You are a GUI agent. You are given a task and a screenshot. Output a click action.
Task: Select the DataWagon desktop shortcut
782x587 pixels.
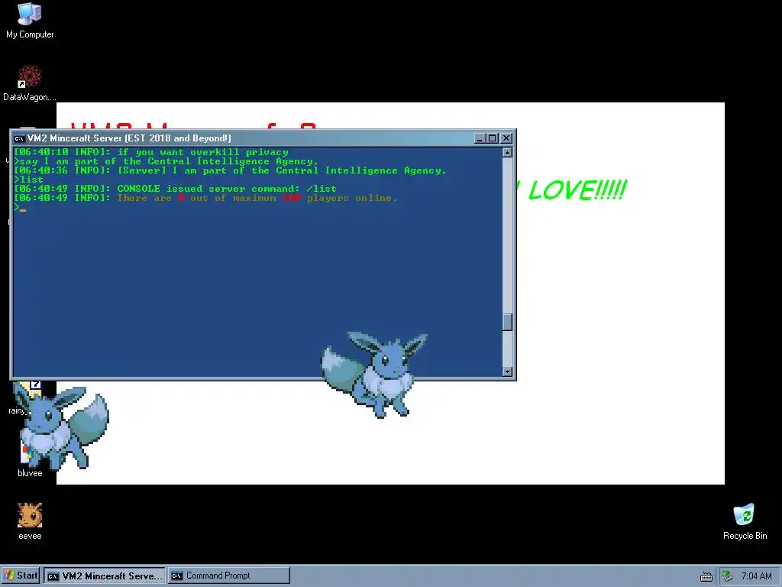click(30, 83)
